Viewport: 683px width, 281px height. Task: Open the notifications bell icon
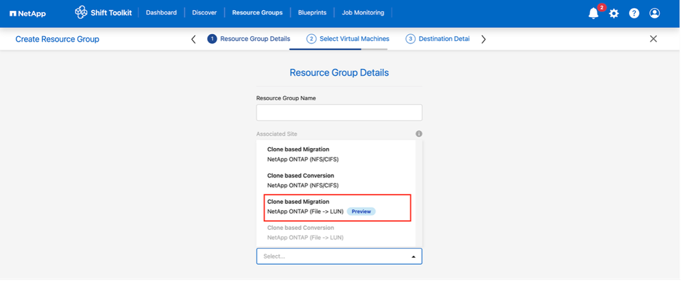[593, 13]
